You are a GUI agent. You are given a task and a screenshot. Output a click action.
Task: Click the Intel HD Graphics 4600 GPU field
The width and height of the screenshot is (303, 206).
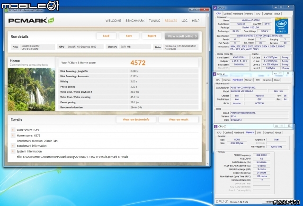[x=85, y=47]
